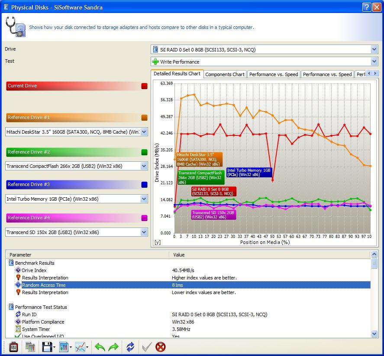Click the floppy disk save icon
The height and width of the screenshot is (356, 384).
tap(47, 347)
